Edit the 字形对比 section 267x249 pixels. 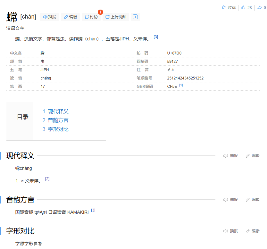(252, 231)
